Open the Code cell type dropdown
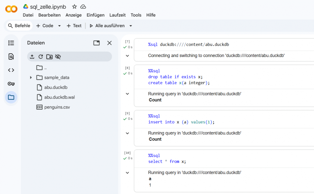314x194 pixels. coord(59,26)
